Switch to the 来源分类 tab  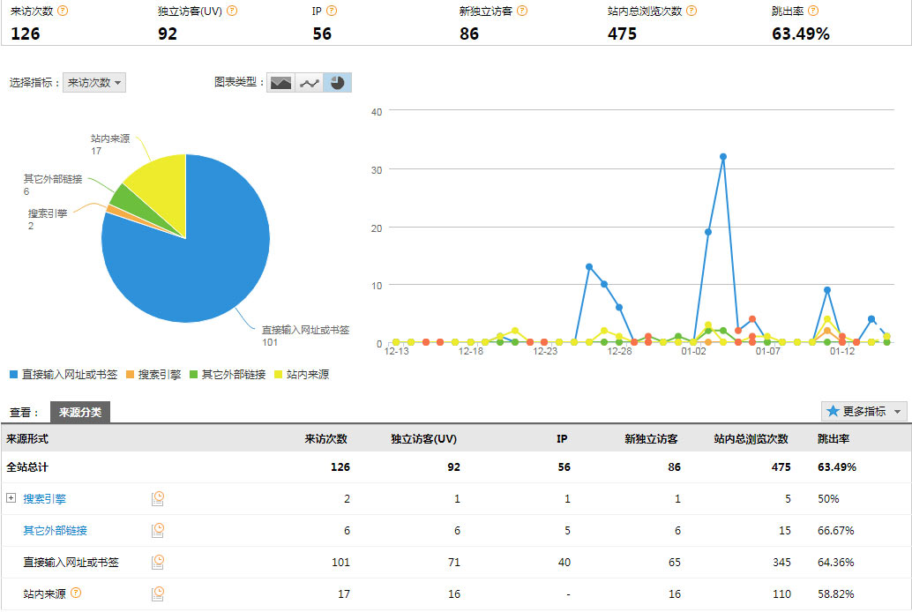(x=80, y=412)
